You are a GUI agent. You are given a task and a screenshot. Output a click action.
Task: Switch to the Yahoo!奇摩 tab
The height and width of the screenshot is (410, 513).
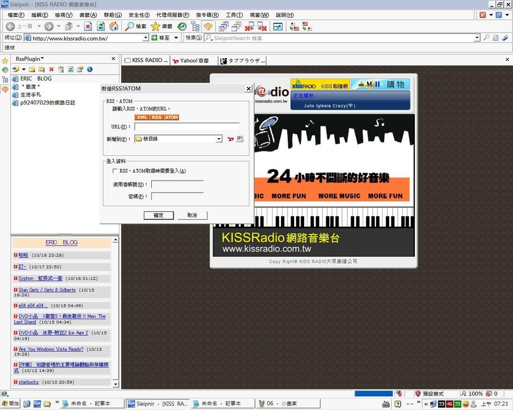[x=194, y=61]
